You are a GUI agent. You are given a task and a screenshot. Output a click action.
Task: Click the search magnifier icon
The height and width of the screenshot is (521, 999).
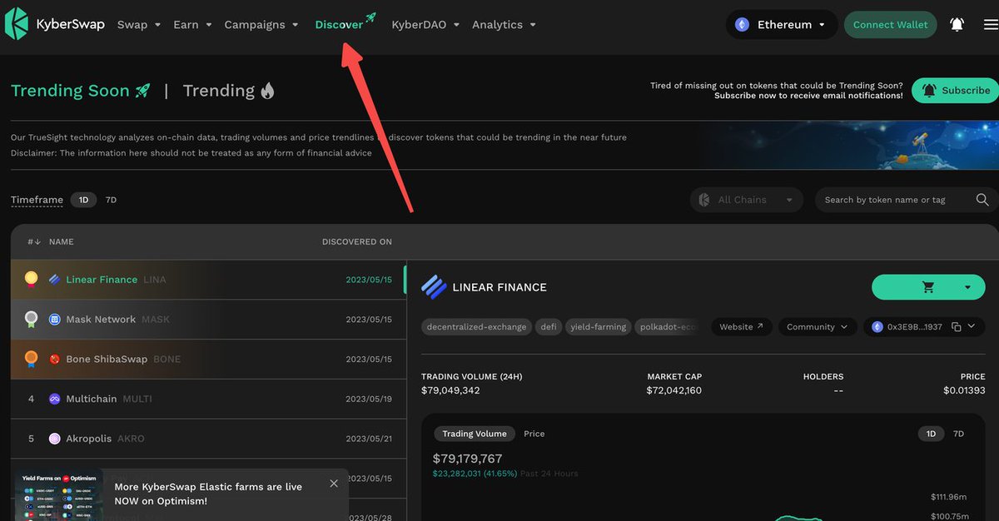[982, 200]
